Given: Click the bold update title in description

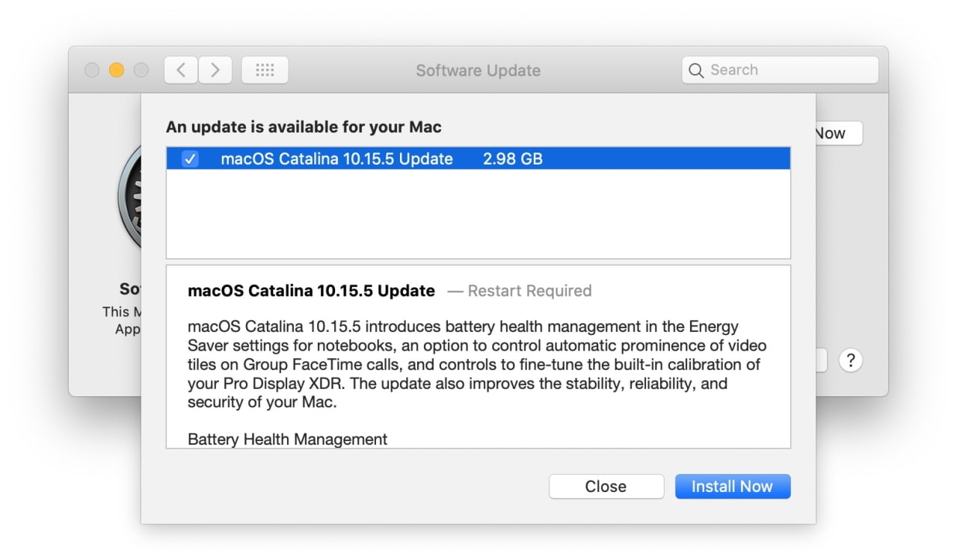Looking at the screenshot, I should pyautogui.click(x=311, y=291).
